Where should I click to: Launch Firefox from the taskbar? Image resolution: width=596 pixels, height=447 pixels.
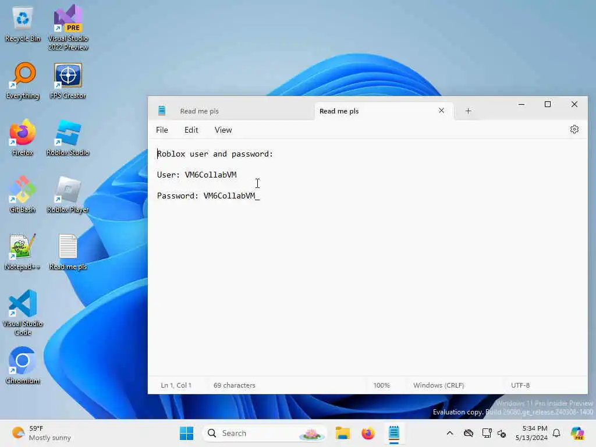[x=368, y=433]
